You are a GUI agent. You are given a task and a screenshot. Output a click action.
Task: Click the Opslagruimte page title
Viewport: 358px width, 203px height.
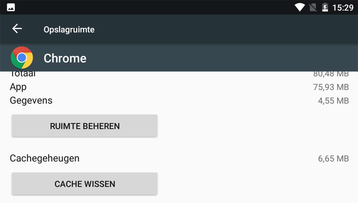coord(69,30)
